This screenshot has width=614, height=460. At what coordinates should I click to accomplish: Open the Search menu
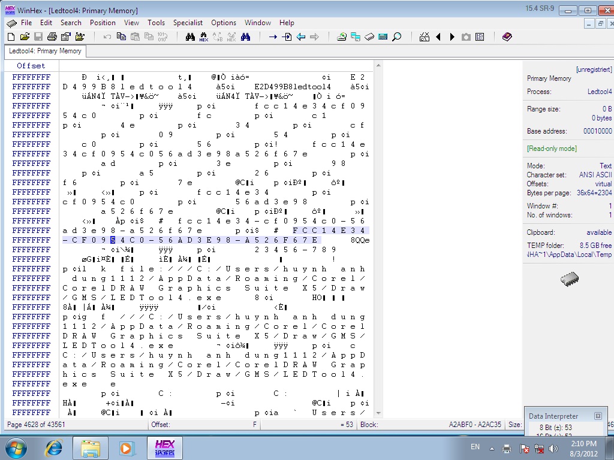point(71,23)
